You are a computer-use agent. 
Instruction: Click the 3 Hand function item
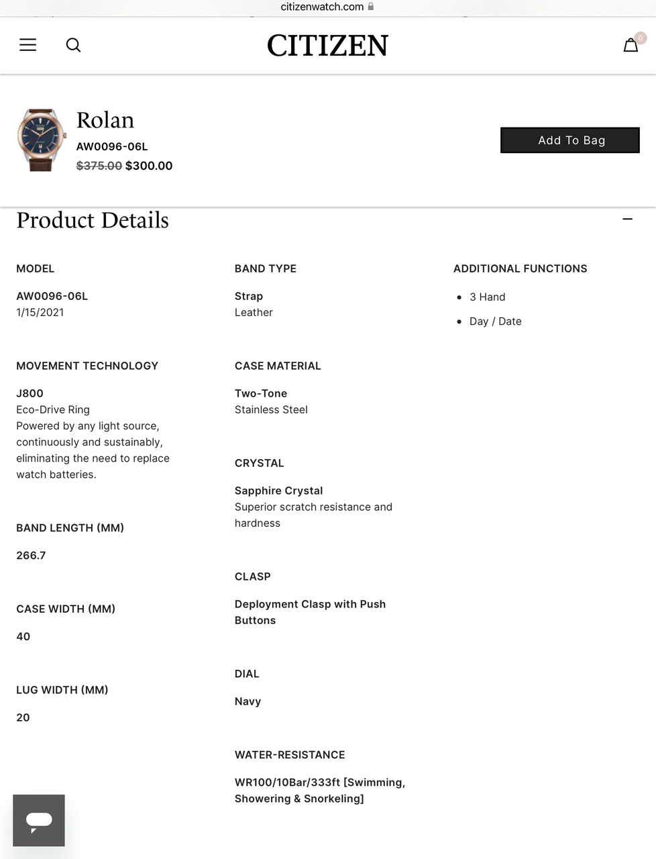(487, 297)
